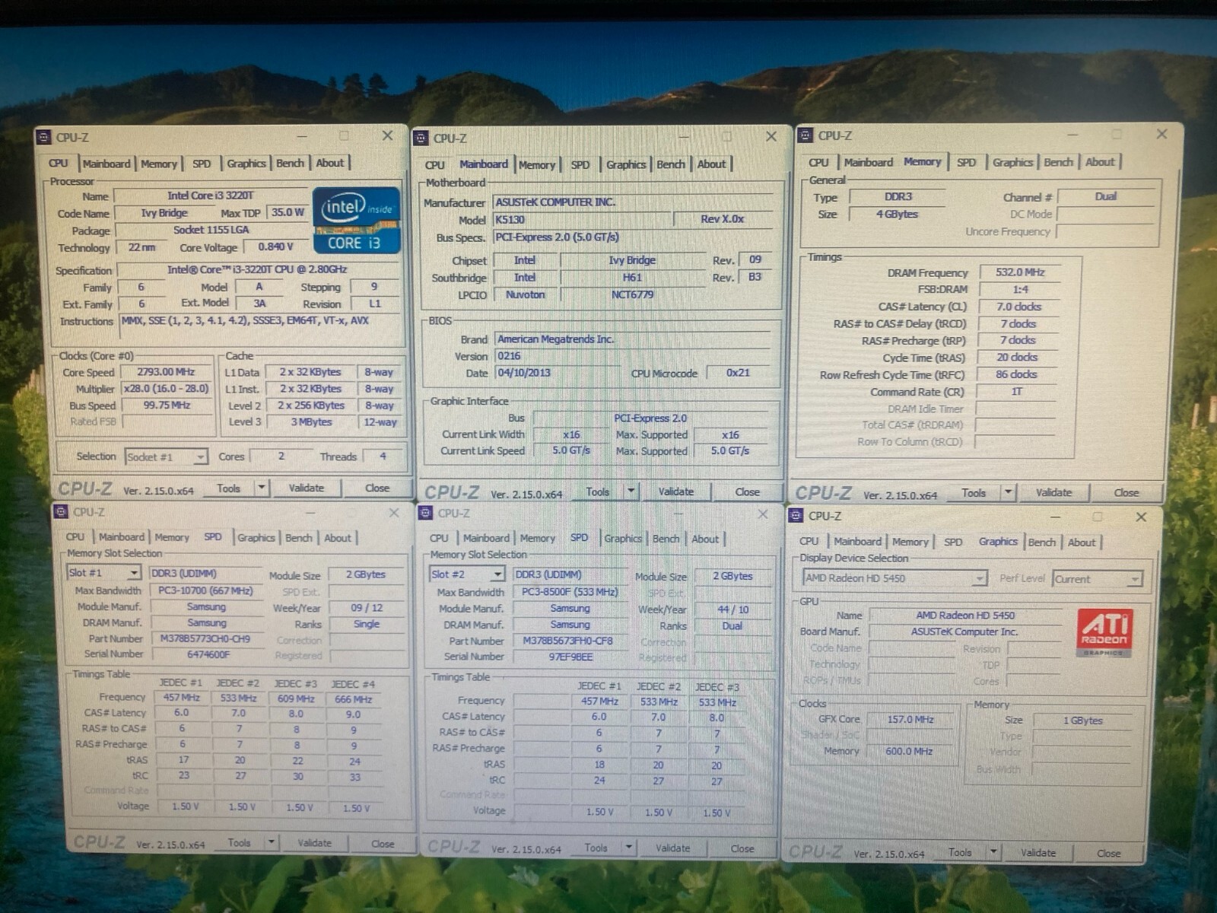The width and height of the screenshot is (1217, 913).
Task: Click the PC3-10700 (667 MHz) max bandwidth value
Action: coord(205,590)
